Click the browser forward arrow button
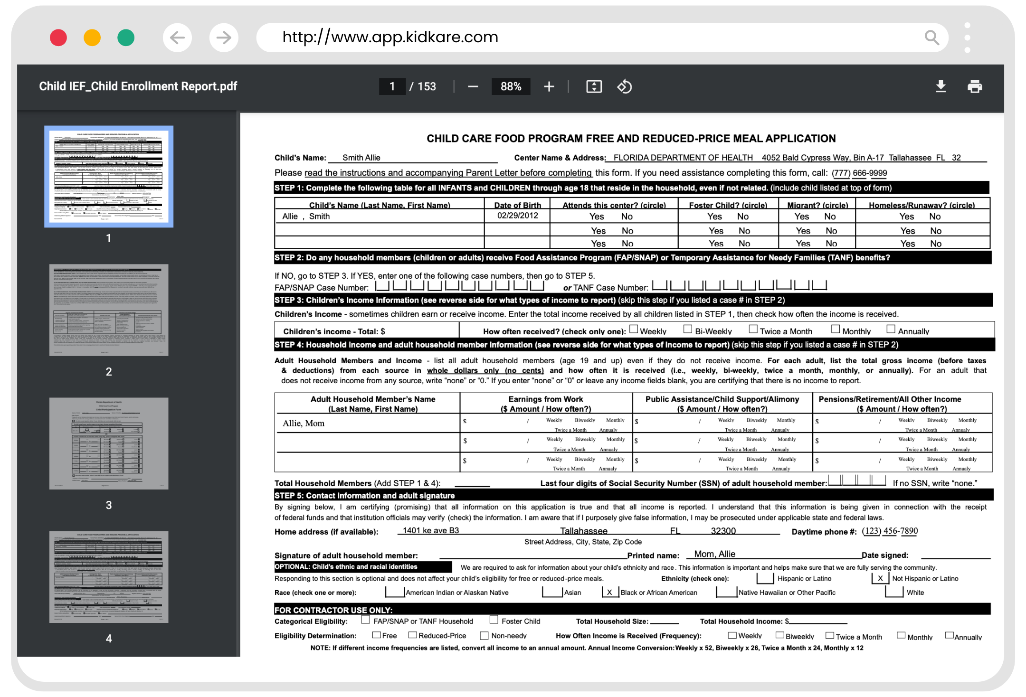Viewport: 1026px width, 697px height. 223,38
